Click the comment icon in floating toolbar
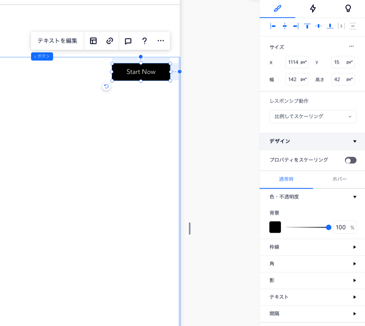 click(x=128, y=41)
